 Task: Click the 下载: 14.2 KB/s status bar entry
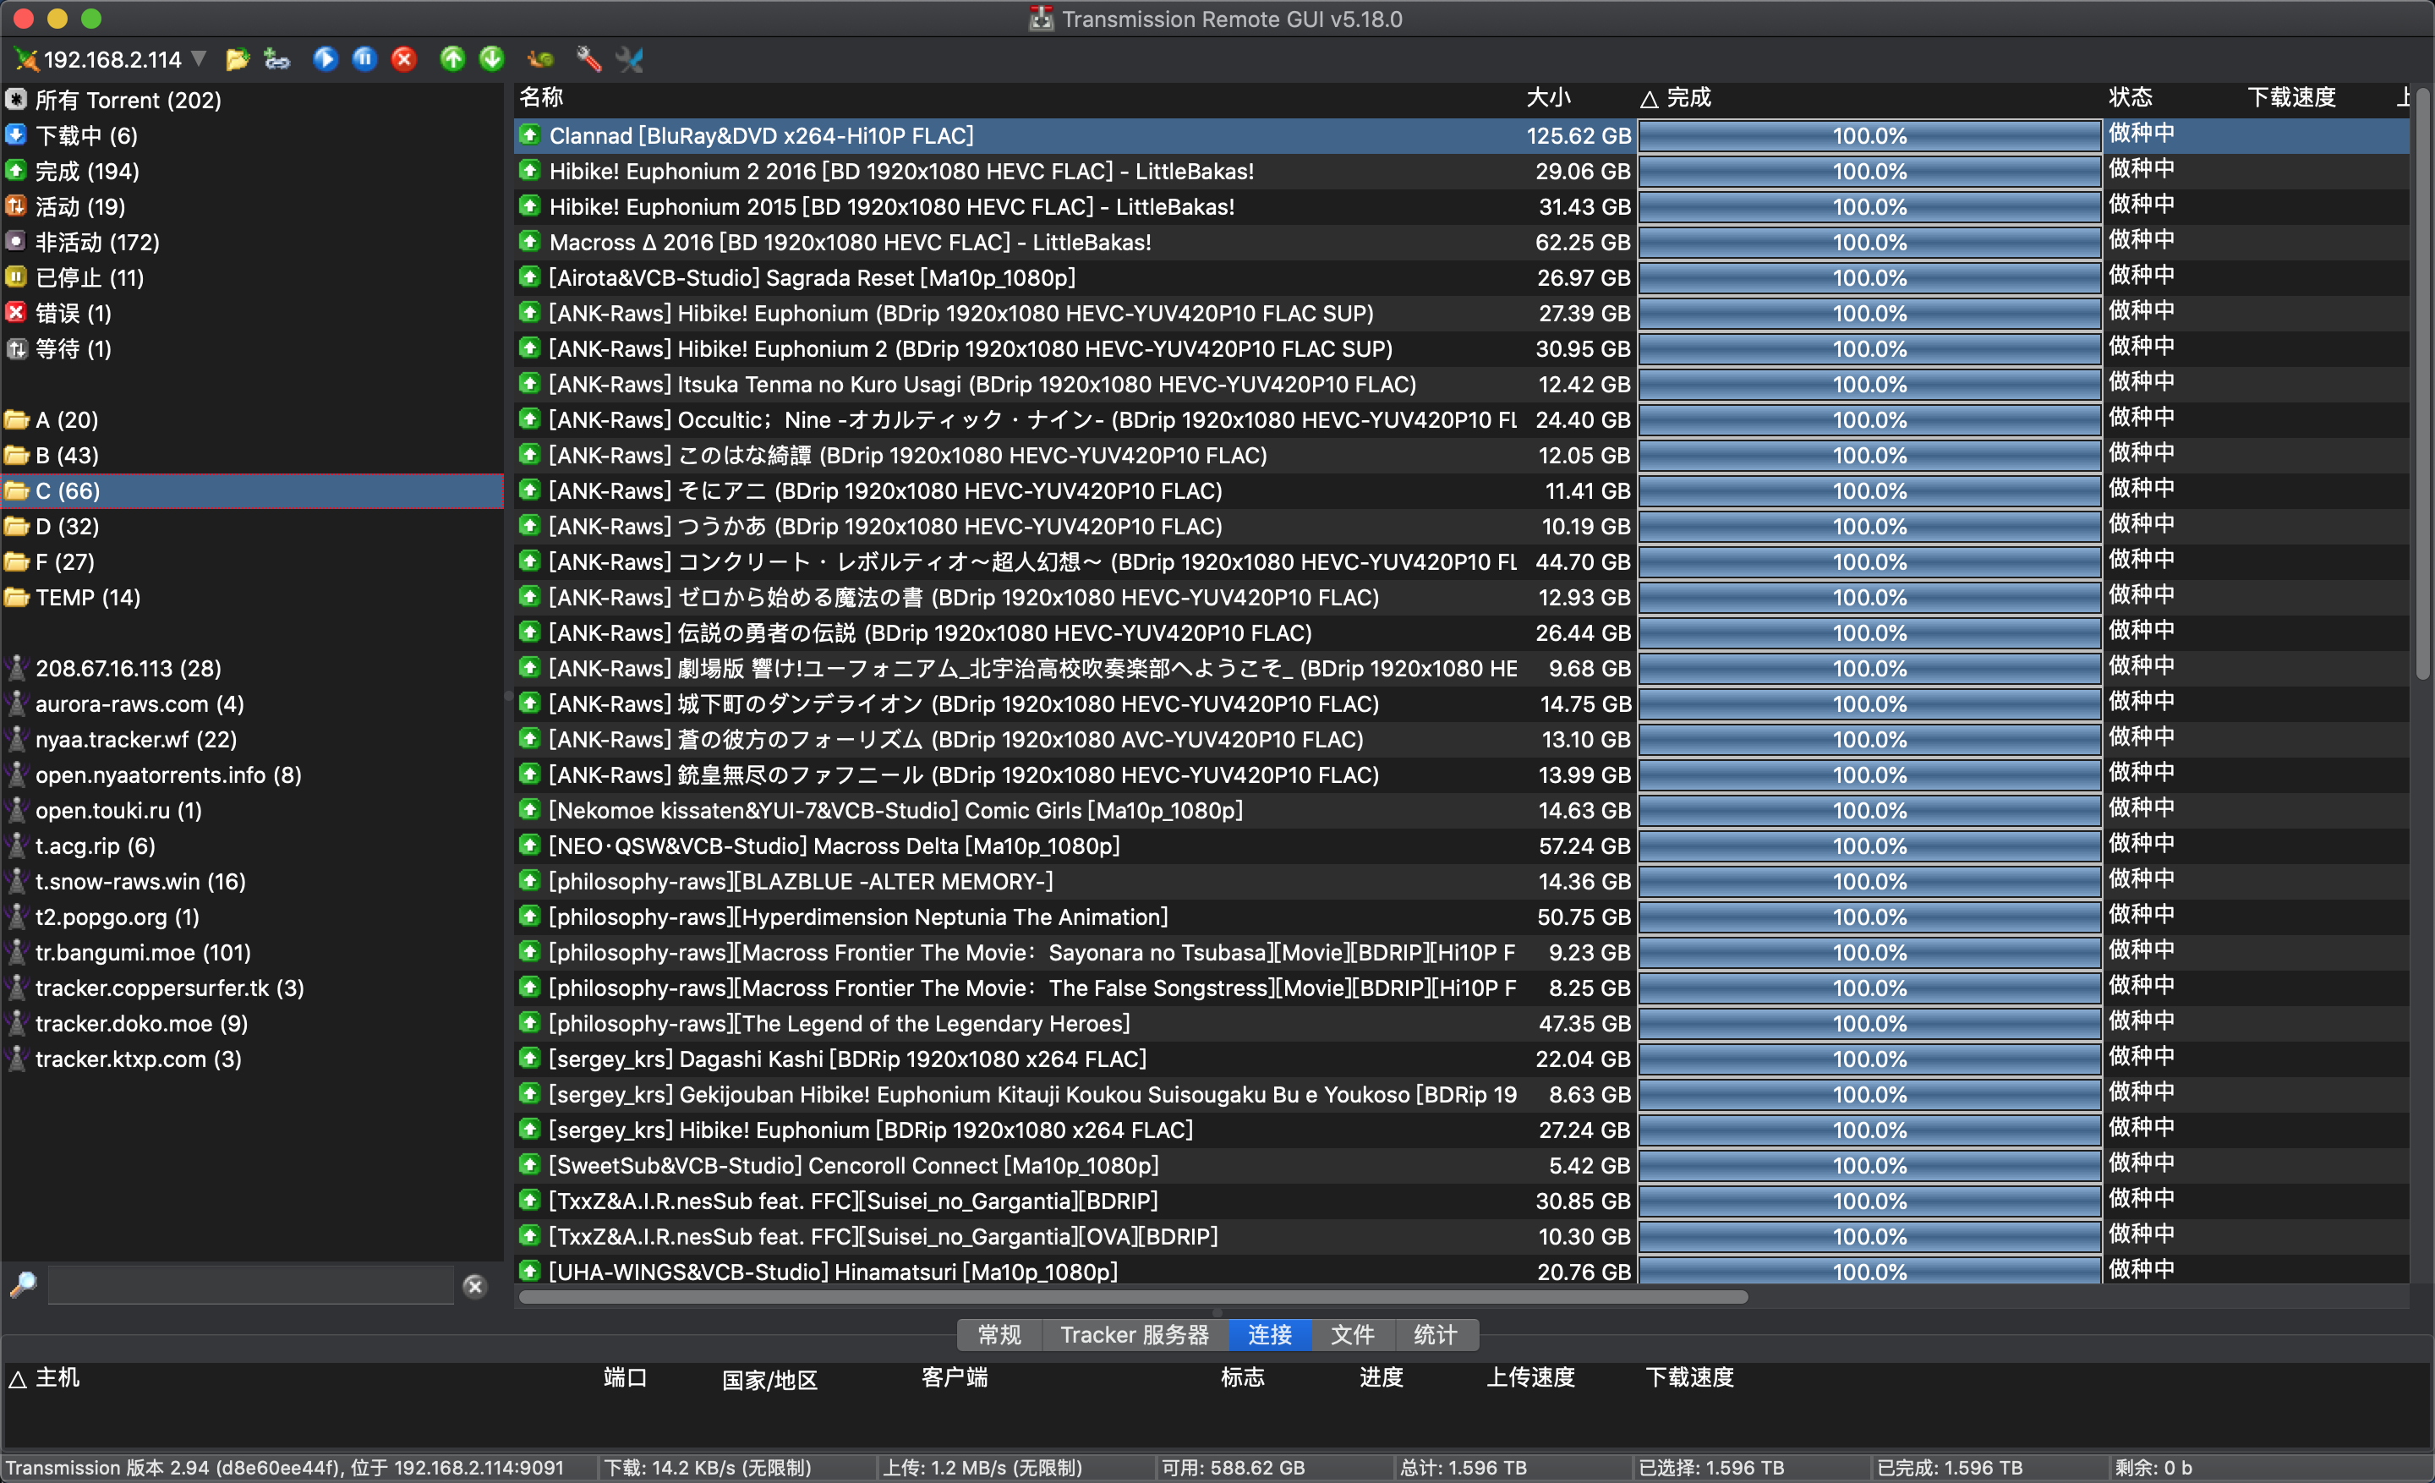(708, 1467)
